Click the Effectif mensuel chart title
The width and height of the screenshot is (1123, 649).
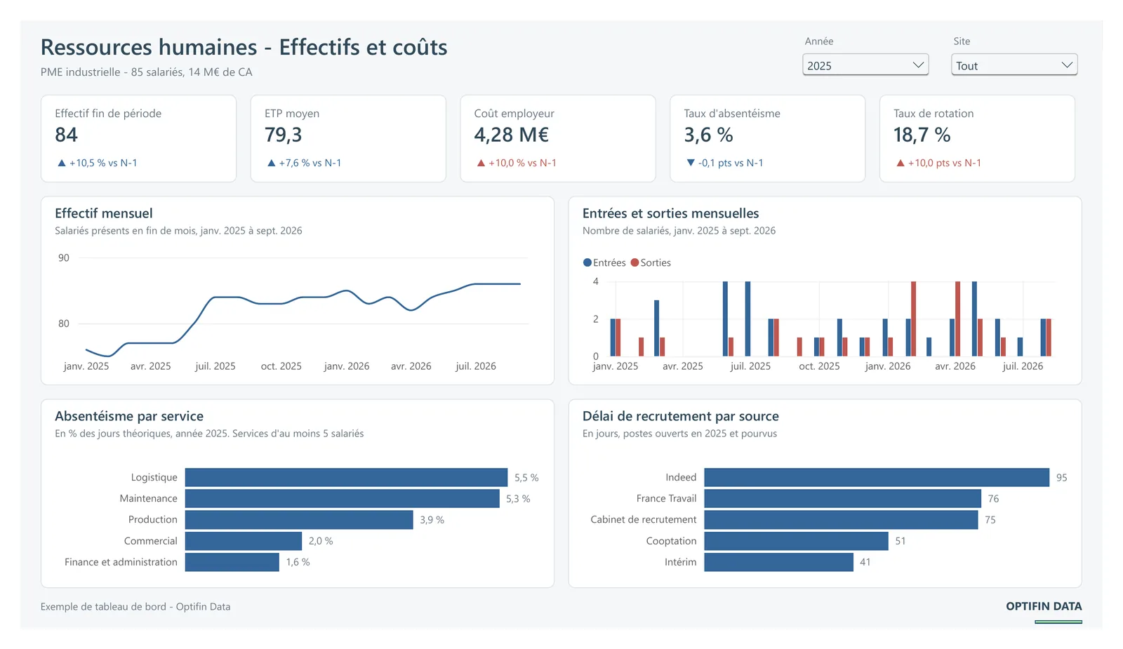coord(104,213)
